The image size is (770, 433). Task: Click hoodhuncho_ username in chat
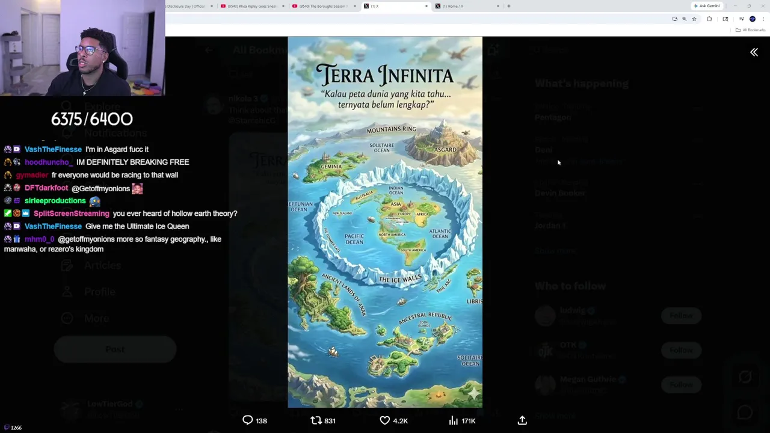click(x=47, y=162)
